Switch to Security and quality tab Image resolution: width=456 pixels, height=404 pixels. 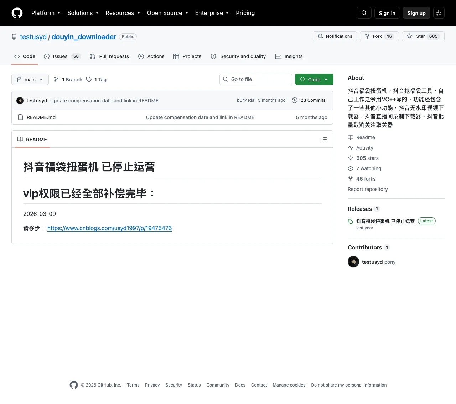238,56
